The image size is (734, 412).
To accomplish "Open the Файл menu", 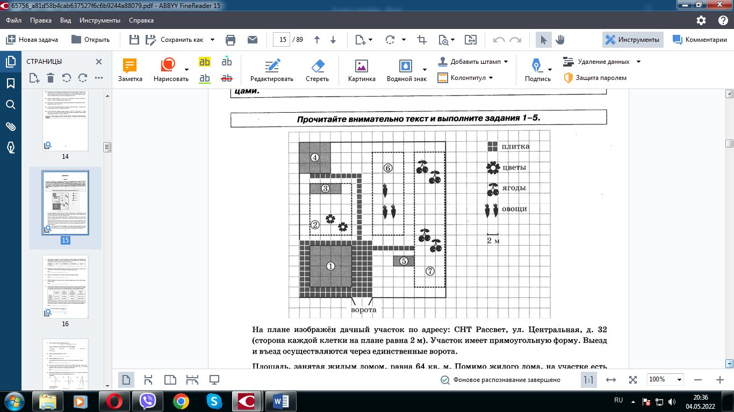I will [14, 20].
